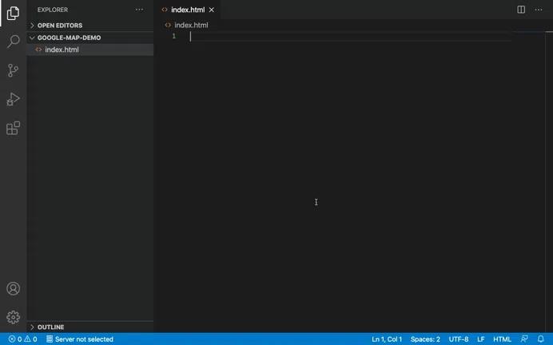Screen dimensions: 553x345
Task: Click the Server not selected status item
Action: coord(80,339)
